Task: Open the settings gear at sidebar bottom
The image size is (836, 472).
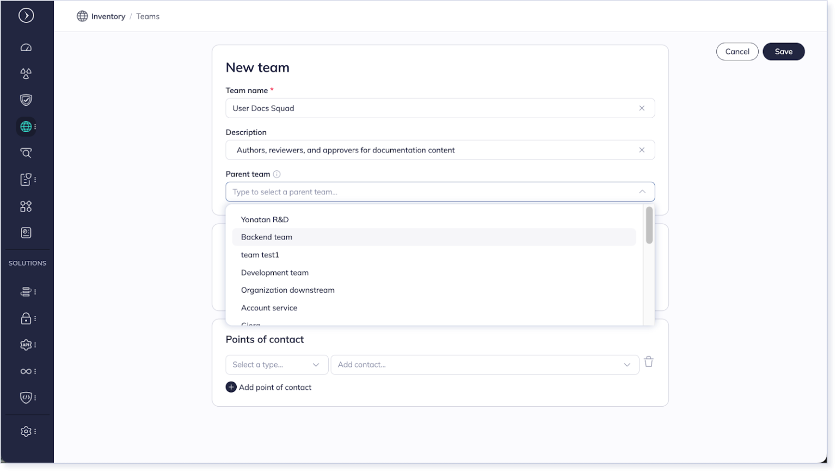Action: coord(25,431)
